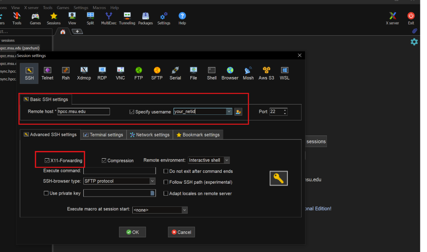This screenshot has height=252, width=427.
Task: Switch to Advanced SSH settings tab
Action: (50, 135)
